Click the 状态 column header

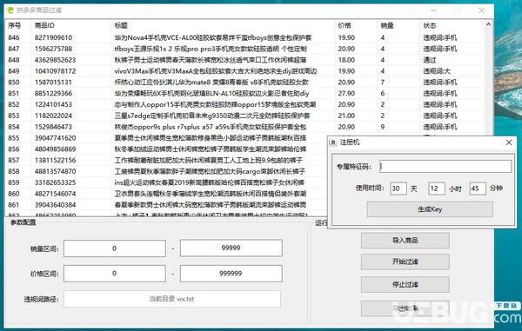pyautogui.click(x=430, y=25)
